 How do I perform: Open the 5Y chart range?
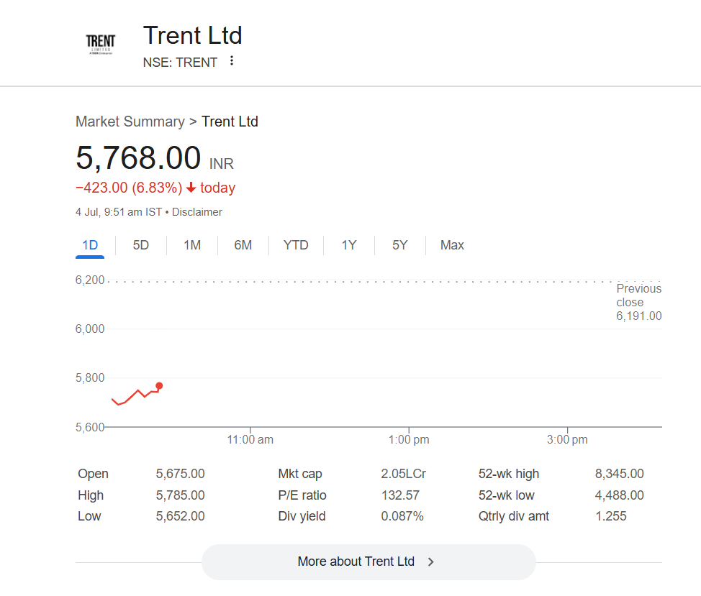(400, 245)
